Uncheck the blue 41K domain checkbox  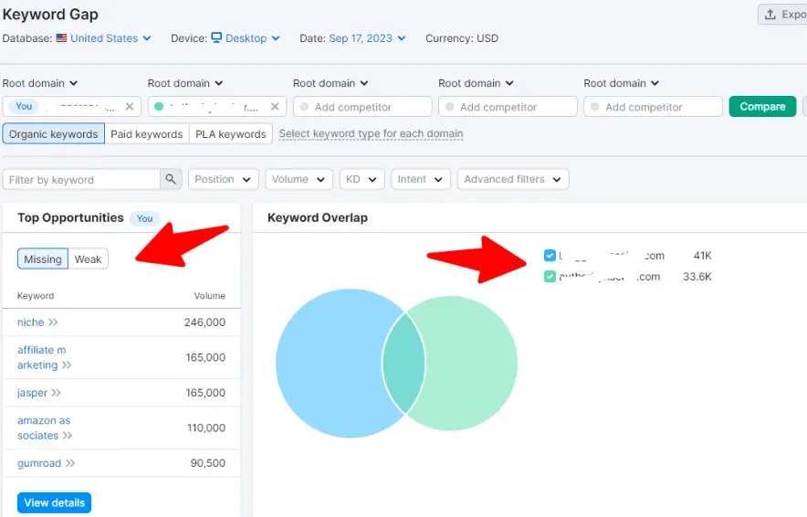550,256
